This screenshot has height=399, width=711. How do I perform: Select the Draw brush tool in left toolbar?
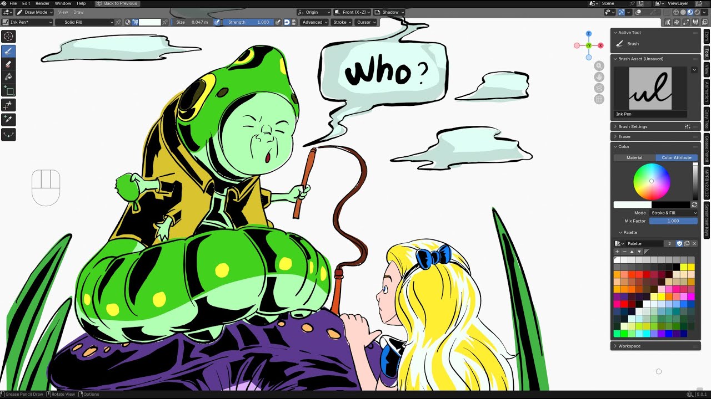pos(9,50)
